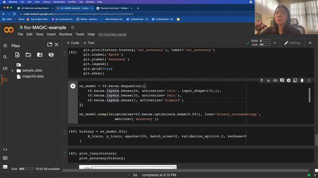
Task: Refresh the file browser
Action: point(28,55)
